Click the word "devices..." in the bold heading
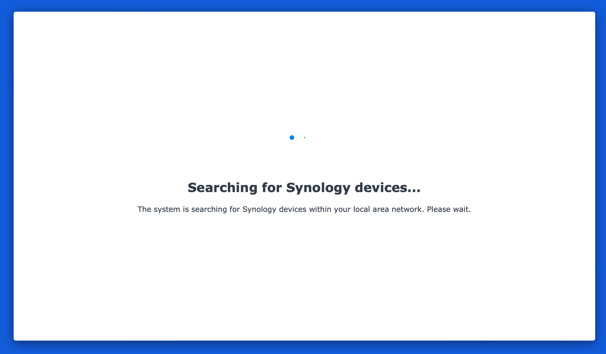The height and width of the screenshot is (354, 606). coord(388,188)
